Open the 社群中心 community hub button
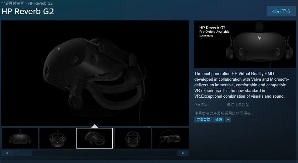Viewport: 298px width, 163px height. coord(281,11)
